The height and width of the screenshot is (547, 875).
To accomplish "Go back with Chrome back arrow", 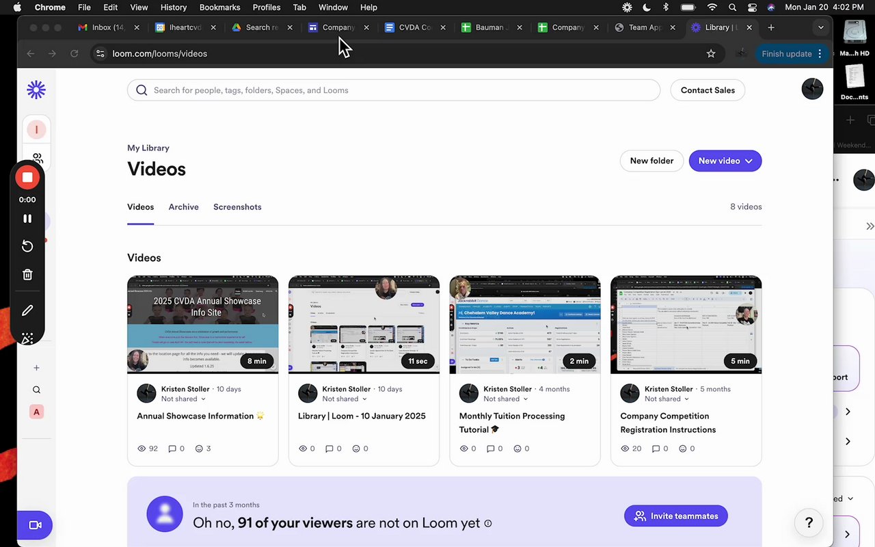I will (31, 53).
